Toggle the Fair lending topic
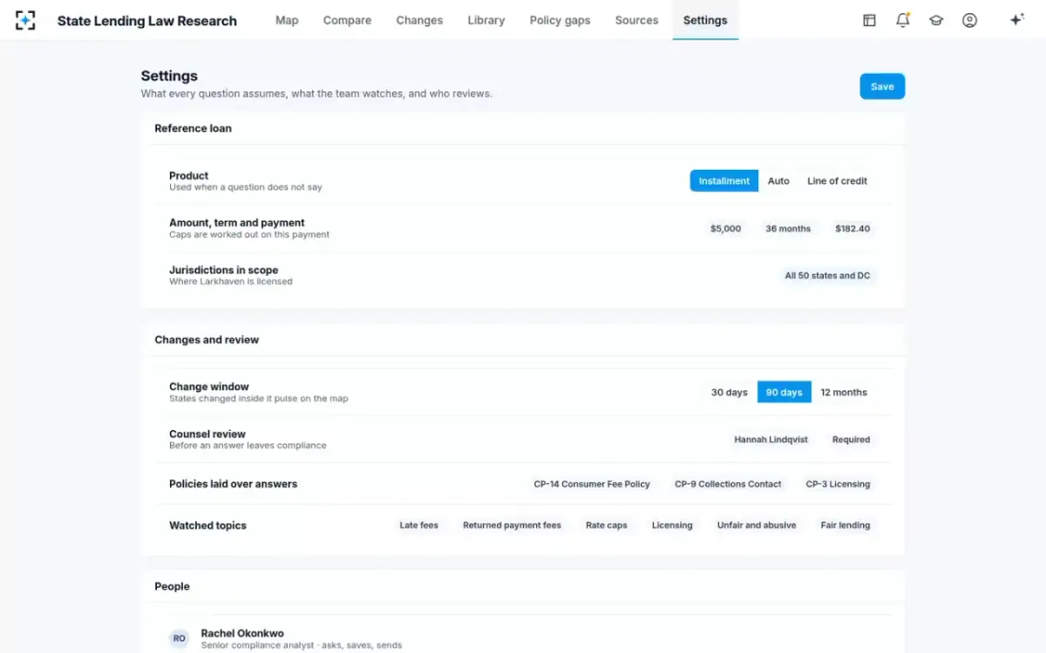Viewport: 1046px width, 653px height. pyautogui.click(x=845, y=525)
